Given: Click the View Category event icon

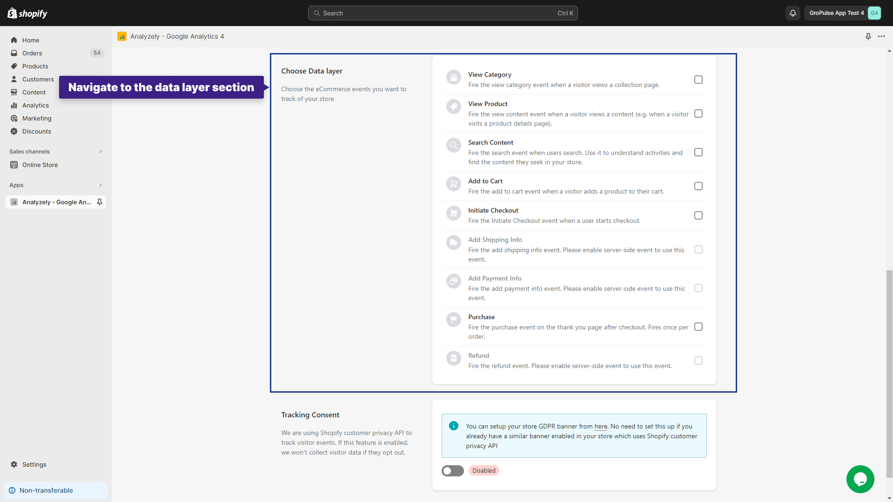Looking at the screenshot, I should point(453,77).
